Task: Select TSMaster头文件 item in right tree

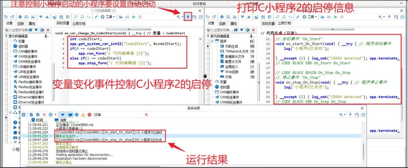Action: coord(235,52)
